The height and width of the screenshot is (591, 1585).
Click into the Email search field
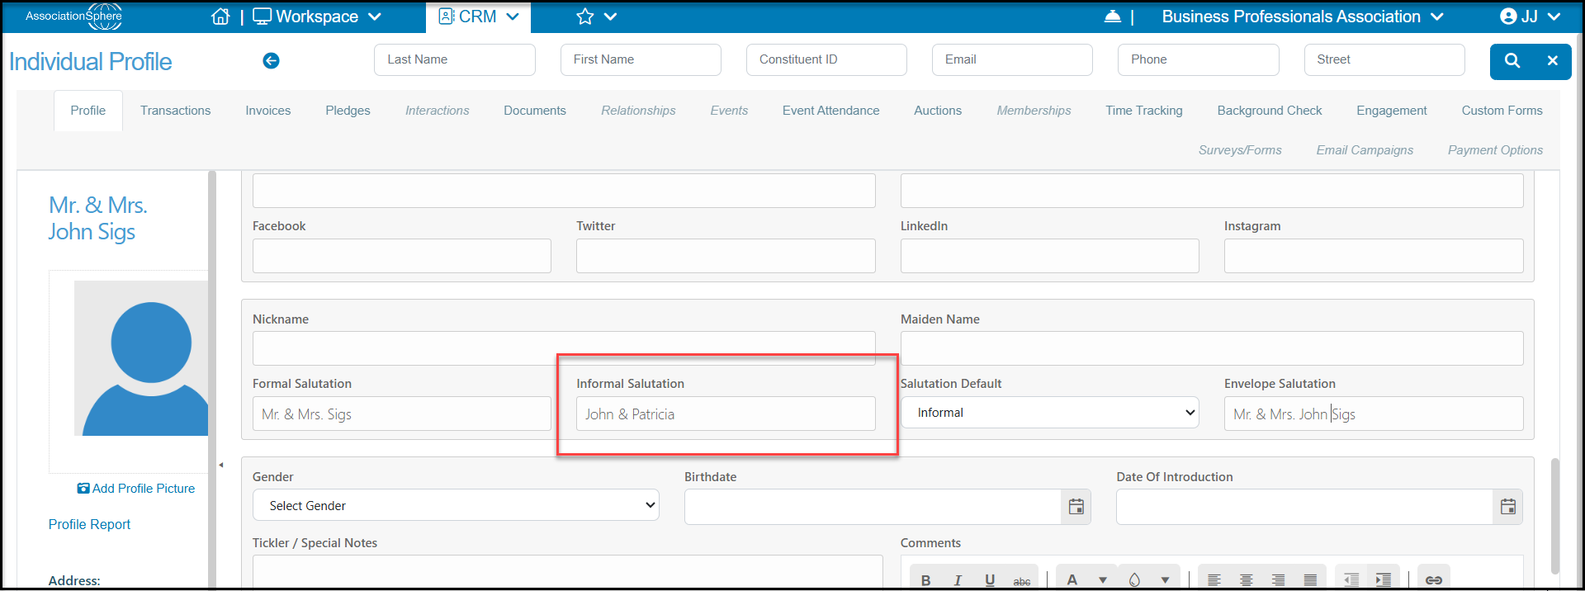tap(1012, 59)
